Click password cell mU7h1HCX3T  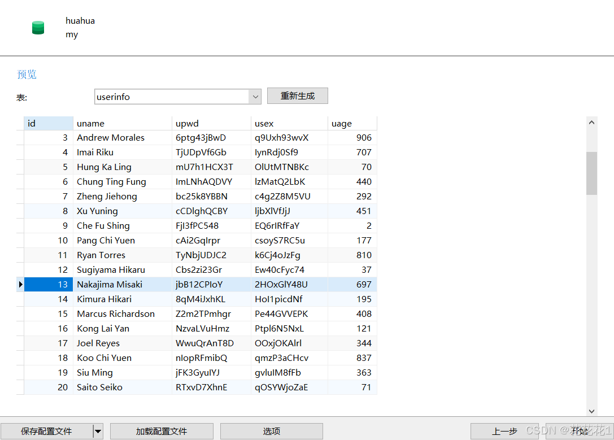211,167
